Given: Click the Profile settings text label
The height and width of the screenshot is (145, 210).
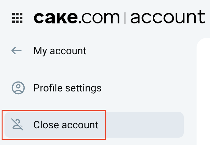Looking at the screenshot, I should tap(67, 88).
